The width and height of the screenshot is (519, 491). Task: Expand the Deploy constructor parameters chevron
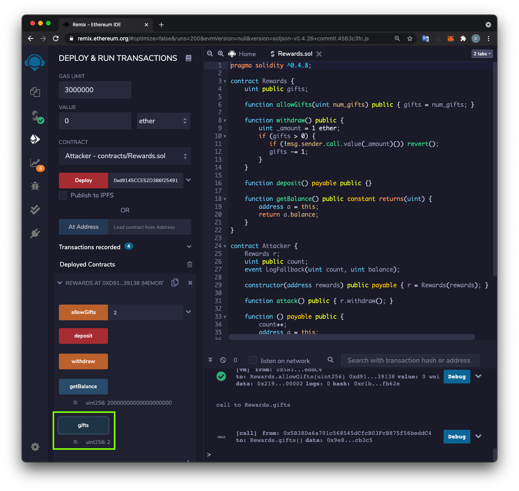pyautogui.click(x=188, y=180)
